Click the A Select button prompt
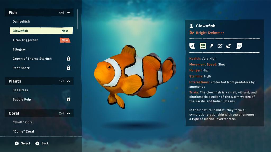The image size is (271, 152). click(22, 143)
